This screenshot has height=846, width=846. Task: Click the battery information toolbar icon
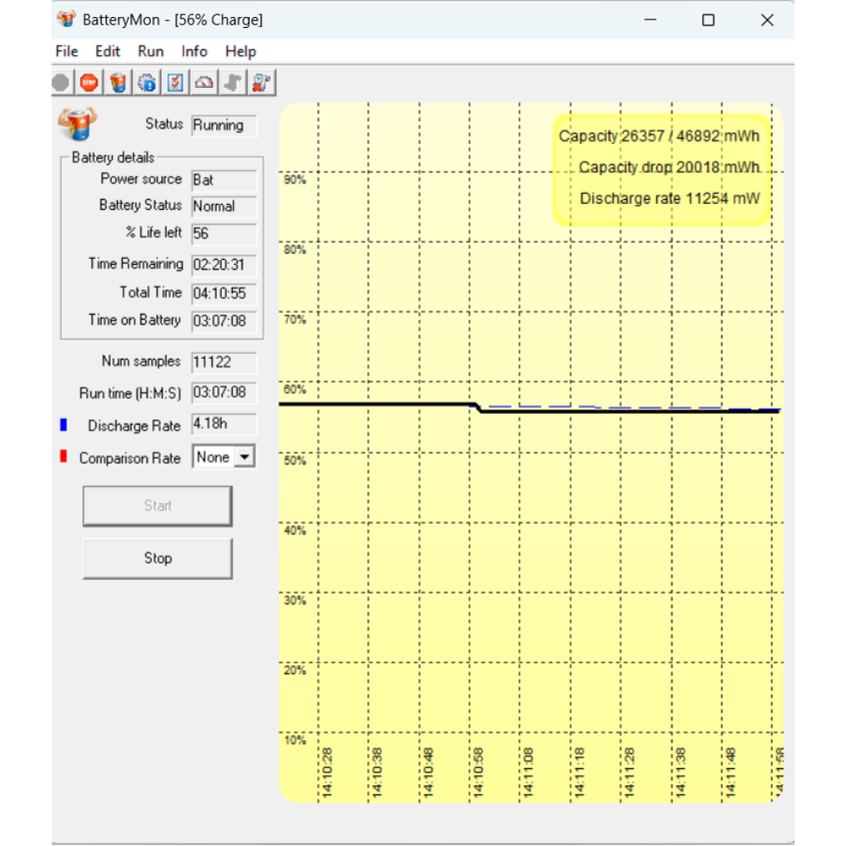tap(118, 82)
